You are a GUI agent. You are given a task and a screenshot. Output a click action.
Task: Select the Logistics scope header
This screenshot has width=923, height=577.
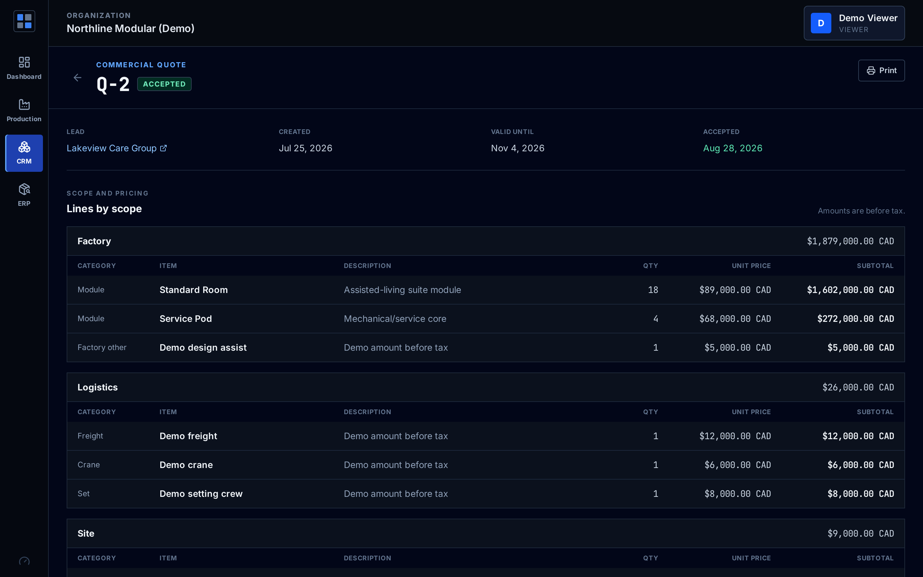(x=486, y=387)
